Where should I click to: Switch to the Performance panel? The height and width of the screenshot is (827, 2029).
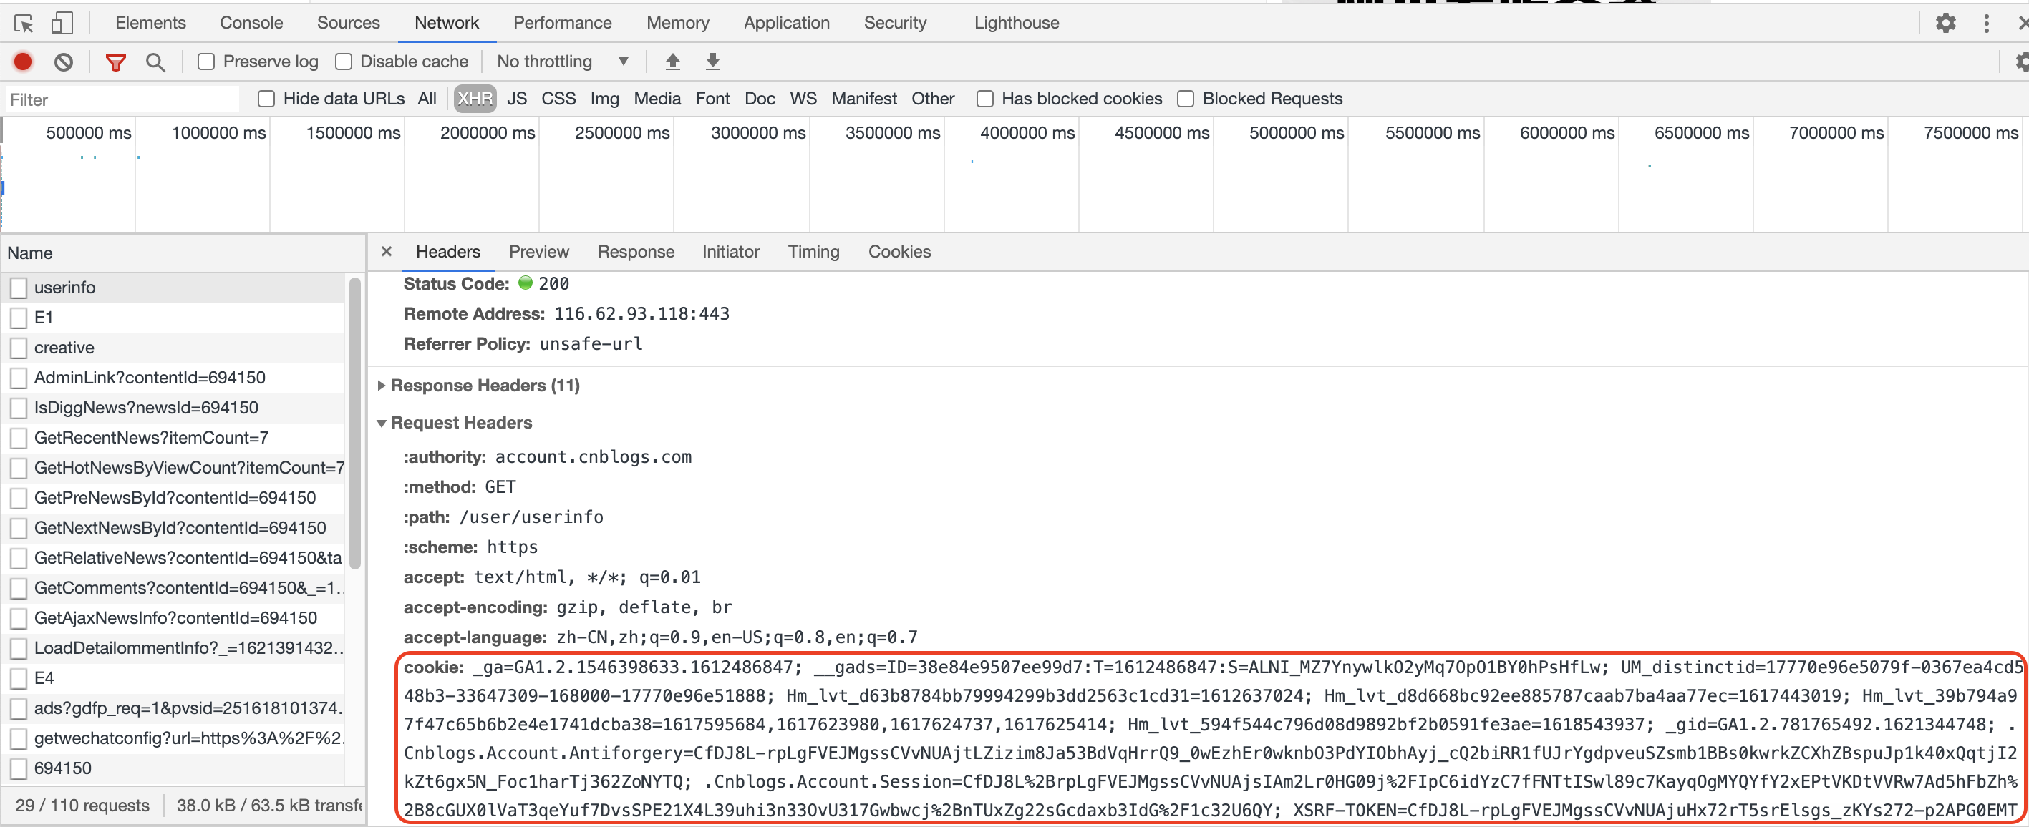(561, 23)
